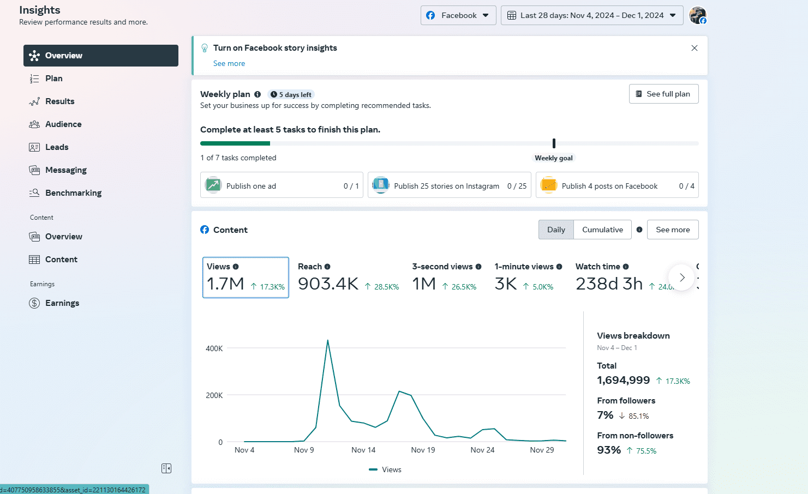Show Weekly plan info tooltip
808x494 pixels.
tap(258, 94)
